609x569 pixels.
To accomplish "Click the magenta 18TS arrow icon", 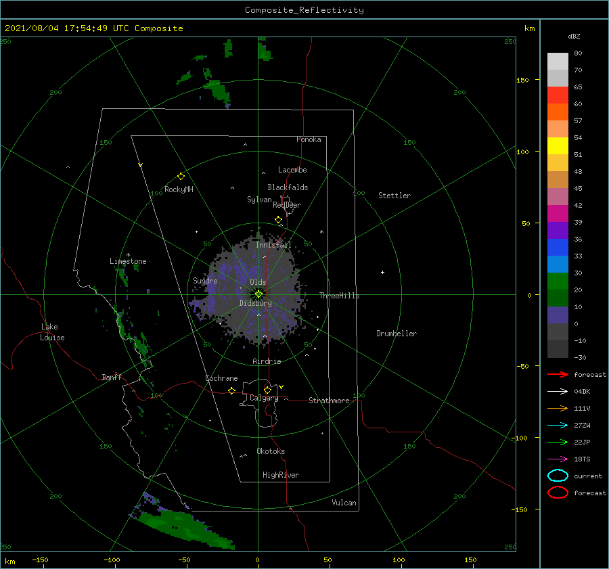I will point(558,459).
